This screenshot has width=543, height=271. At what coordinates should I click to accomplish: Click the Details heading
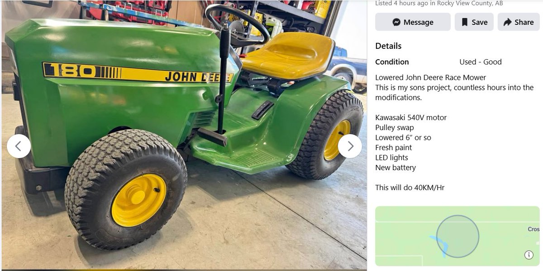click(388, 46)
